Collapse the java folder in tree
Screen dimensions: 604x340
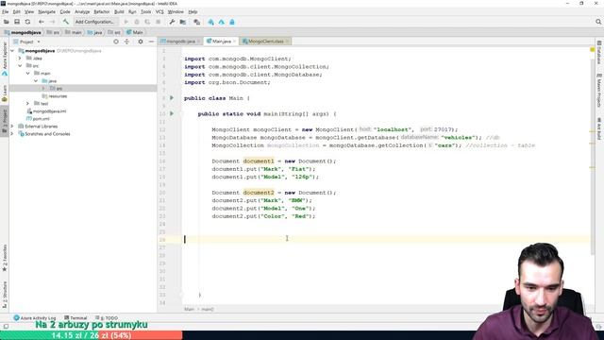click(x=36, y=81)
